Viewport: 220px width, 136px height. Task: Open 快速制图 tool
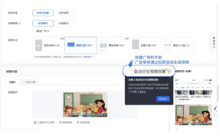(x=83, y=122)
